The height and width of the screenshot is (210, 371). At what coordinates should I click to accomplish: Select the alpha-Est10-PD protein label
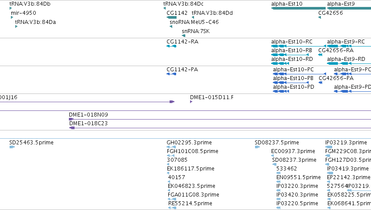tap(294, 87)
